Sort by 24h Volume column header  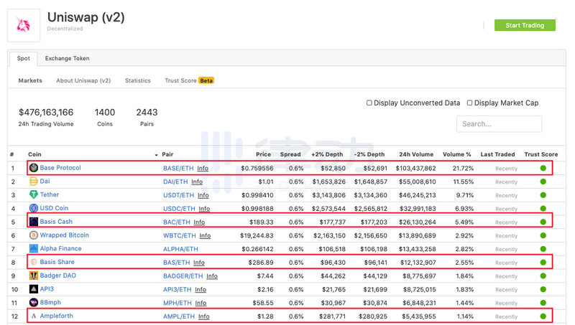416,154
